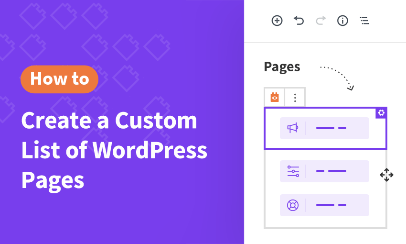Open the block navigation list icon
This screenshot has height=244, width=406.
click(364, 21)
